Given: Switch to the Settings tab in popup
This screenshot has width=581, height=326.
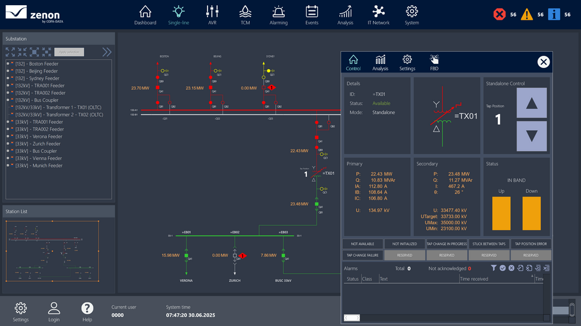Looking at the screenshot, I should coord(407,63).
